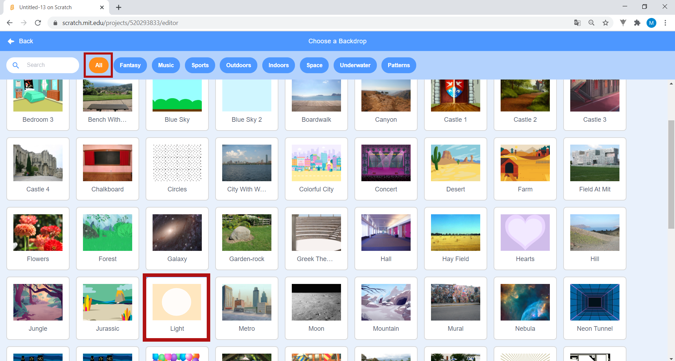Click the search magnifier icon

[16, 65]
